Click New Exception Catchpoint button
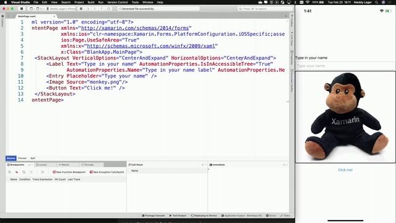Viewport: 396px width, 223px height. (107, 172)
